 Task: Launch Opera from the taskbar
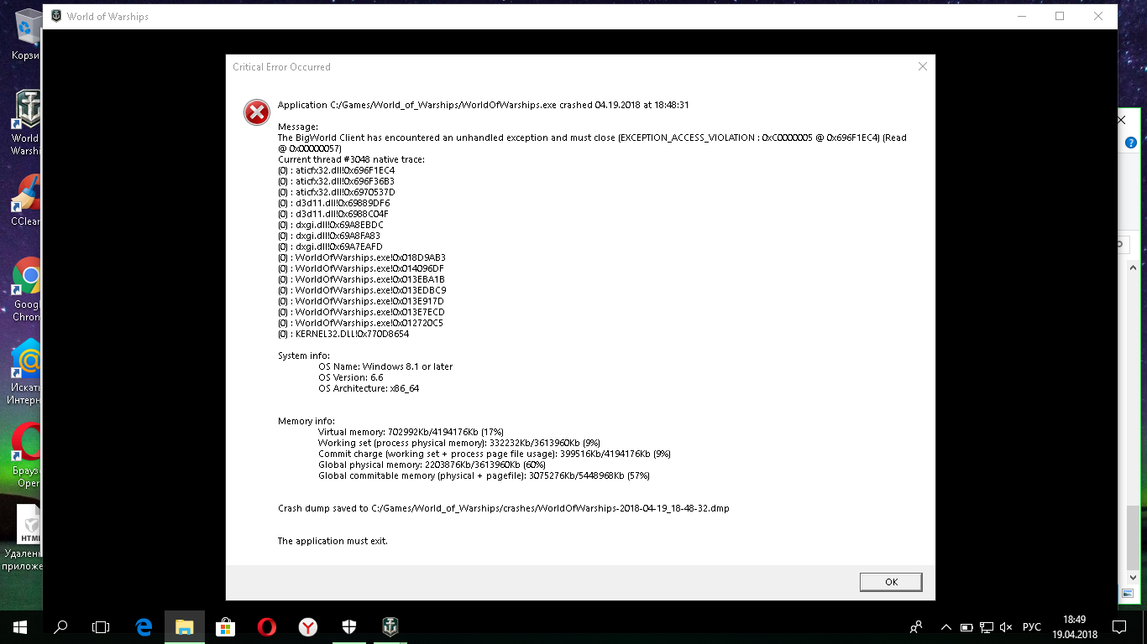point(266,626)
